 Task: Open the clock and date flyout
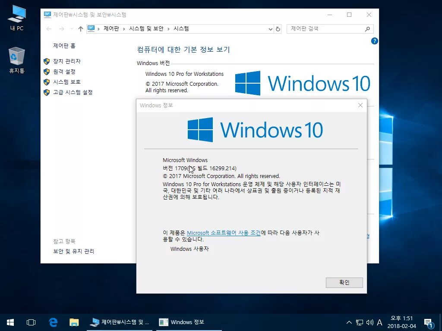point(402,322)
